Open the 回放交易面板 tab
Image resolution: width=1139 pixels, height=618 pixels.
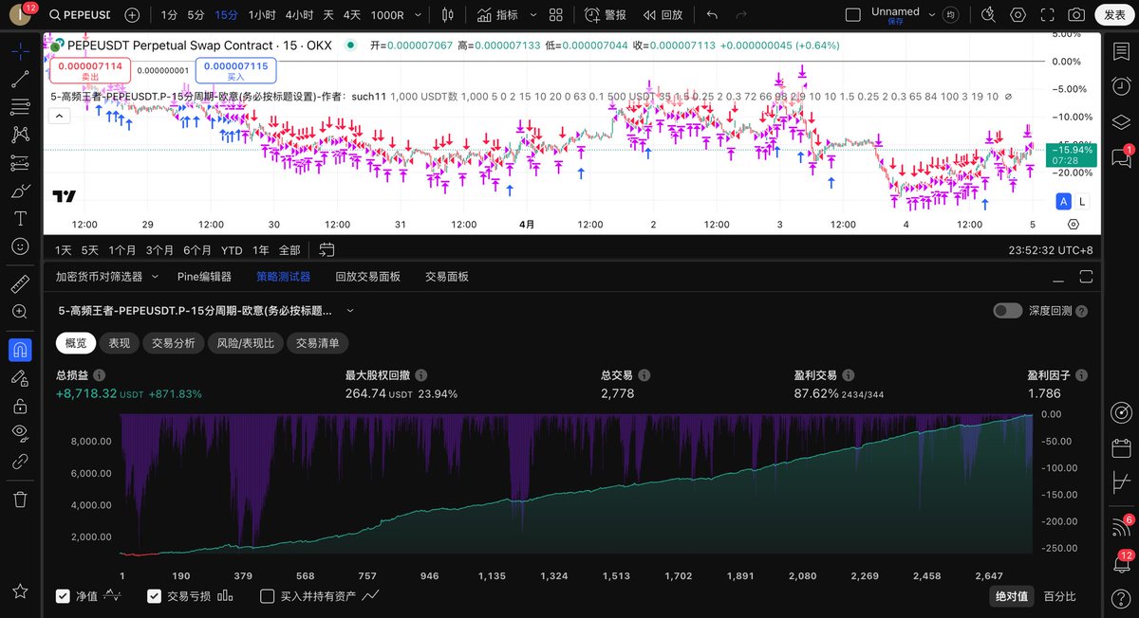coord(367,277)
